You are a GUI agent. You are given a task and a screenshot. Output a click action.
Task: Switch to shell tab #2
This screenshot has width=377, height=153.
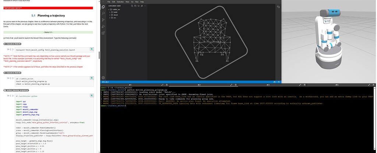click(199, 85)
